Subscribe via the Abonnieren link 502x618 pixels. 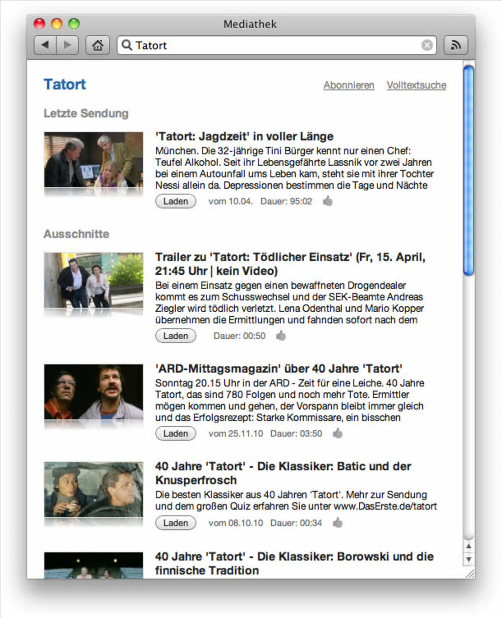[349, 85]
